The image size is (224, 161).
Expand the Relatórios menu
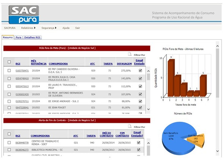pos(28,28)
